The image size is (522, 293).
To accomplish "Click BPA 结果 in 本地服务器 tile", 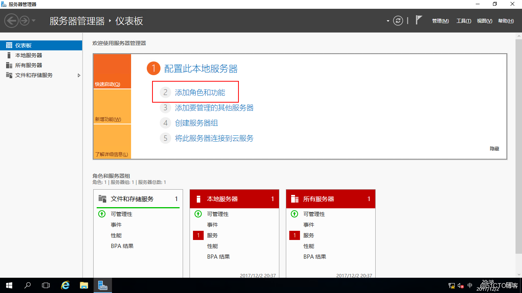I will pyautogui.click(x=219, y=257).
